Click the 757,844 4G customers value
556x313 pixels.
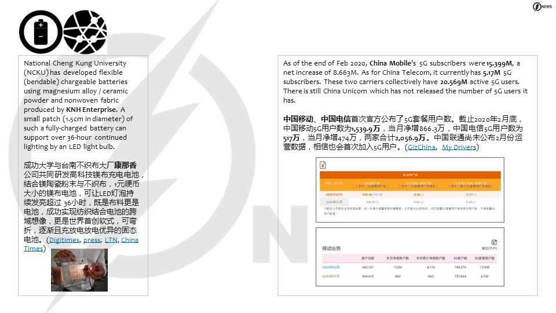pos(460,276)
